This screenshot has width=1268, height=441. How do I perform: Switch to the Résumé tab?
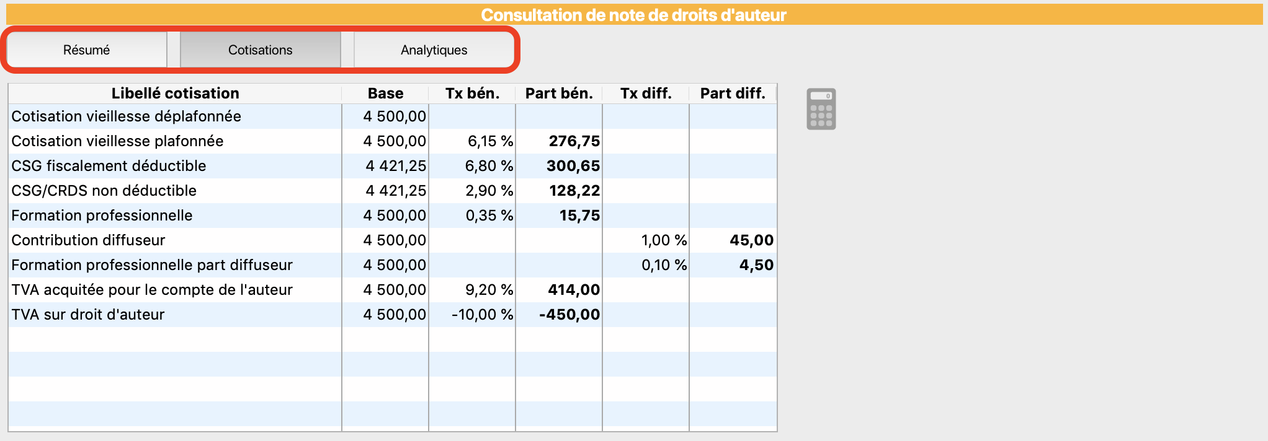coord(86,50)
